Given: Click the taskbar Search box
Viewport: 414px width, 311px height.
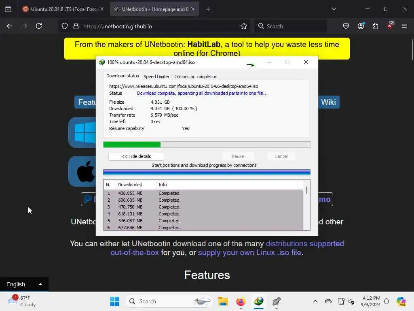Looking at the screenshot, I should click(x=169, y=301).
